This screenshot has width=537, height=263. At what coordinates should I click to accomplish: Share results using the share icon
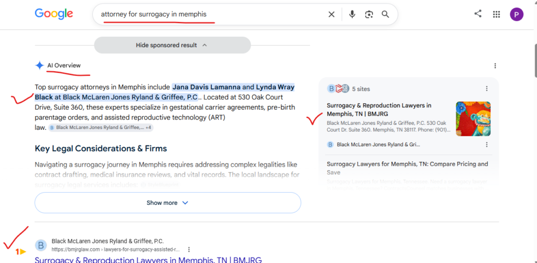pyautogui.click(x=478, y=14)
